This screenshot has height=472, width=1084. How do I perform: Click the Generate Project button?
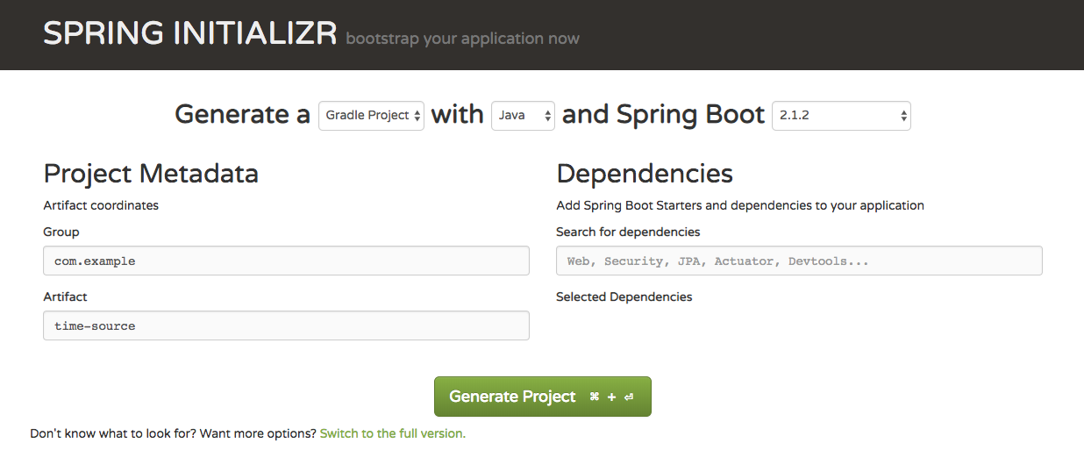543,397
